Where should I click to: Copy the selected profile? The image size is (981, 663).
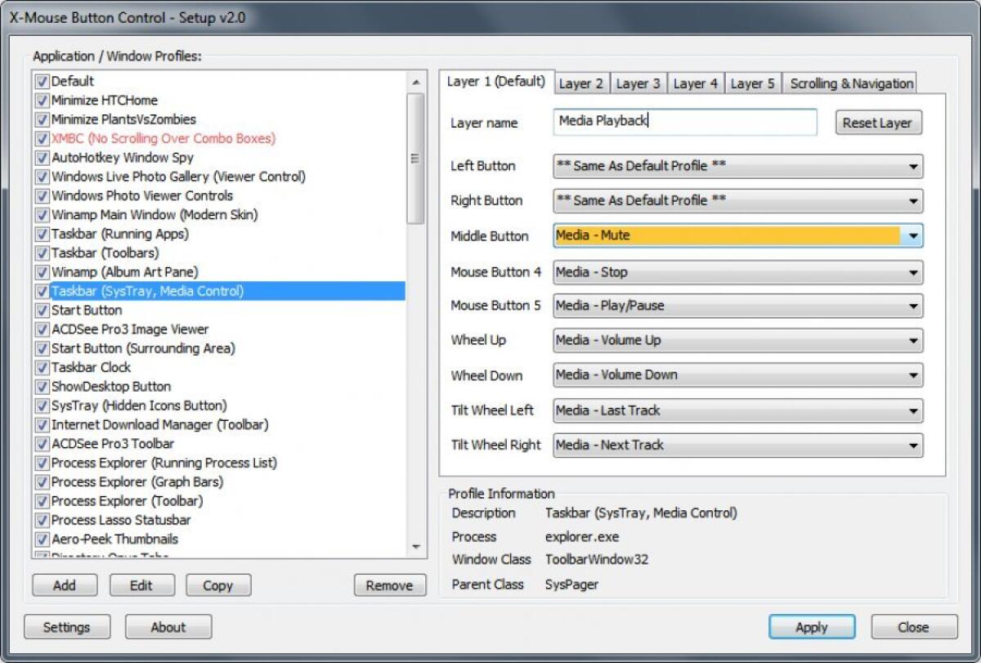217,585
